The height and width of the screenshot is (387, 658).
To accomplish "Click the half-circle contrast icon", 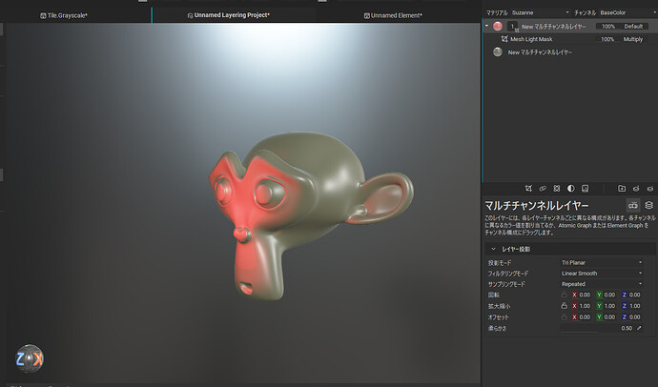I will pos(570,189).
